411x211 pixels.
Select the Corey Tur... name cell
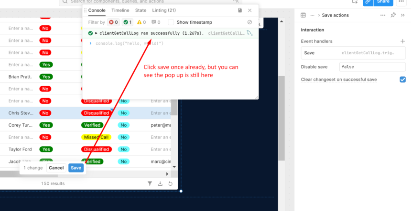(21, 125)
